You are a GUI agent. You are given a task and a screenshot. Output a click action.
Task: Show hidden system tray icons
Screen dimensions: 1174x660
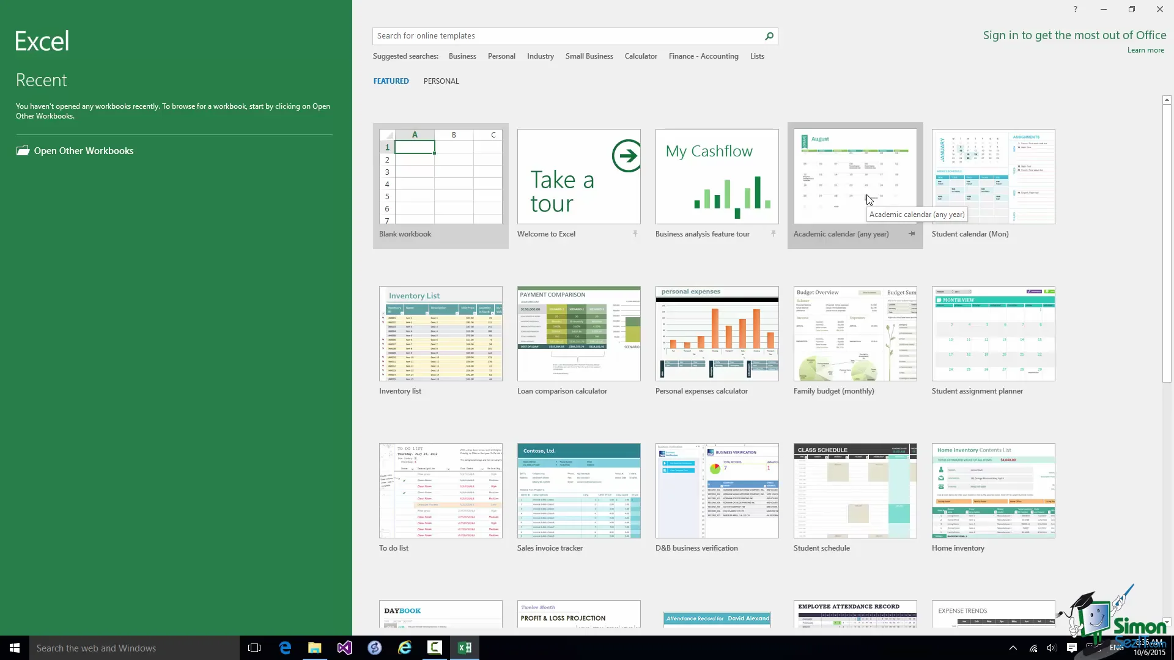pos(1013,648)
